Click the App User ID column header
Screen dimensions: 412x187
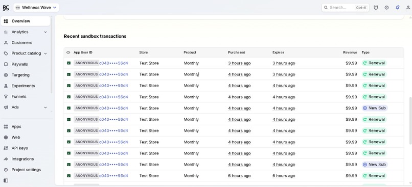[x=83, y=52]
